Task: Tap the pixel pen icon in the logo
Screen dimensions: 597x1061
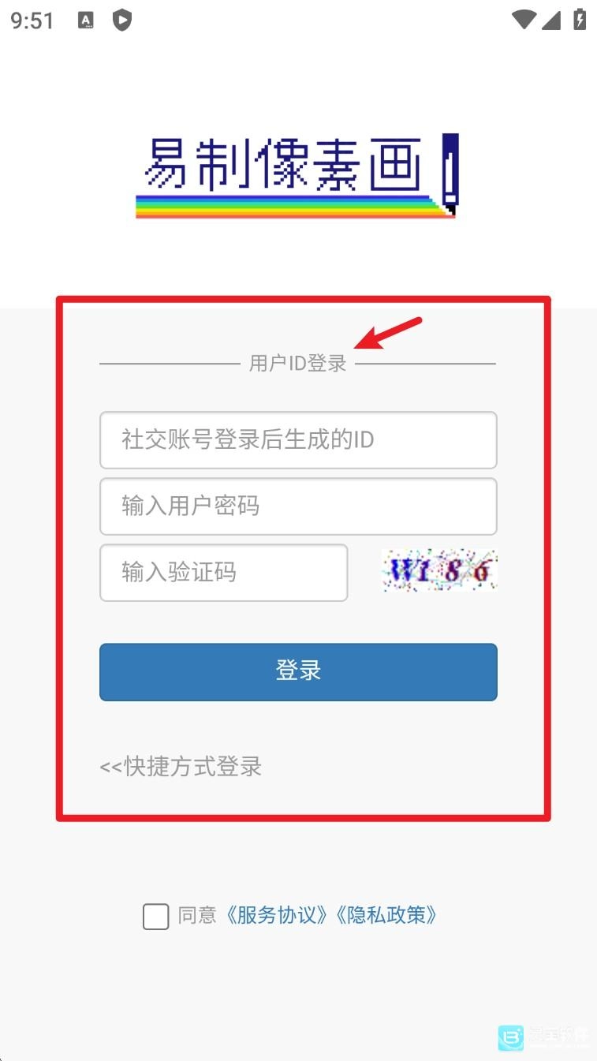Action: [450, 174]
